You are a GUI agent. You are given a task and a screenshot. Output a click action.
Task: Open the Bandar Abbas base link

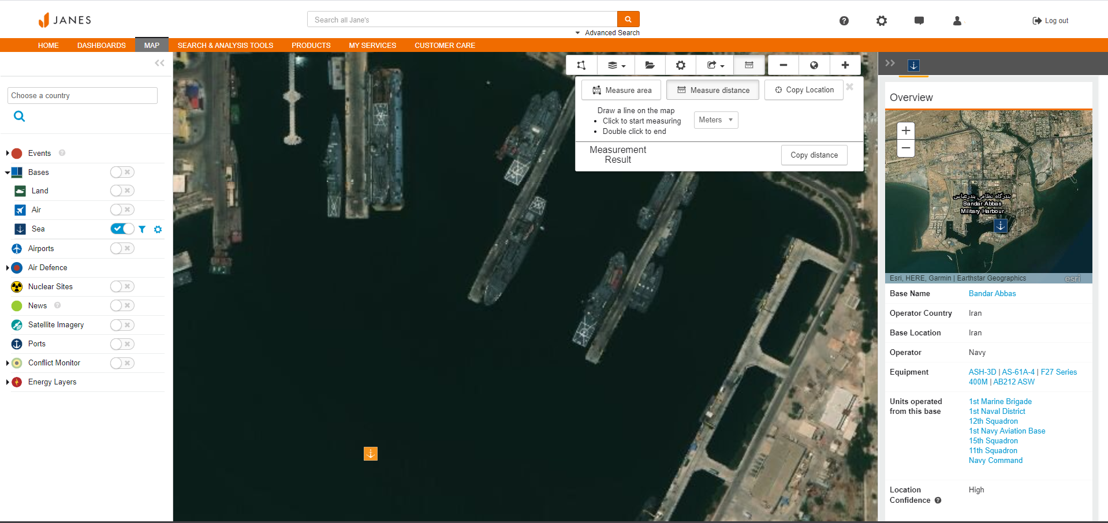point(992,294)
